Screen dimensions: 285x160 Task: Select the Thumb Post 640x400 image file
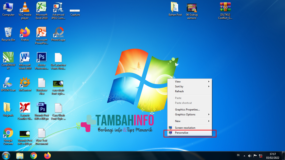coord(25,138)
